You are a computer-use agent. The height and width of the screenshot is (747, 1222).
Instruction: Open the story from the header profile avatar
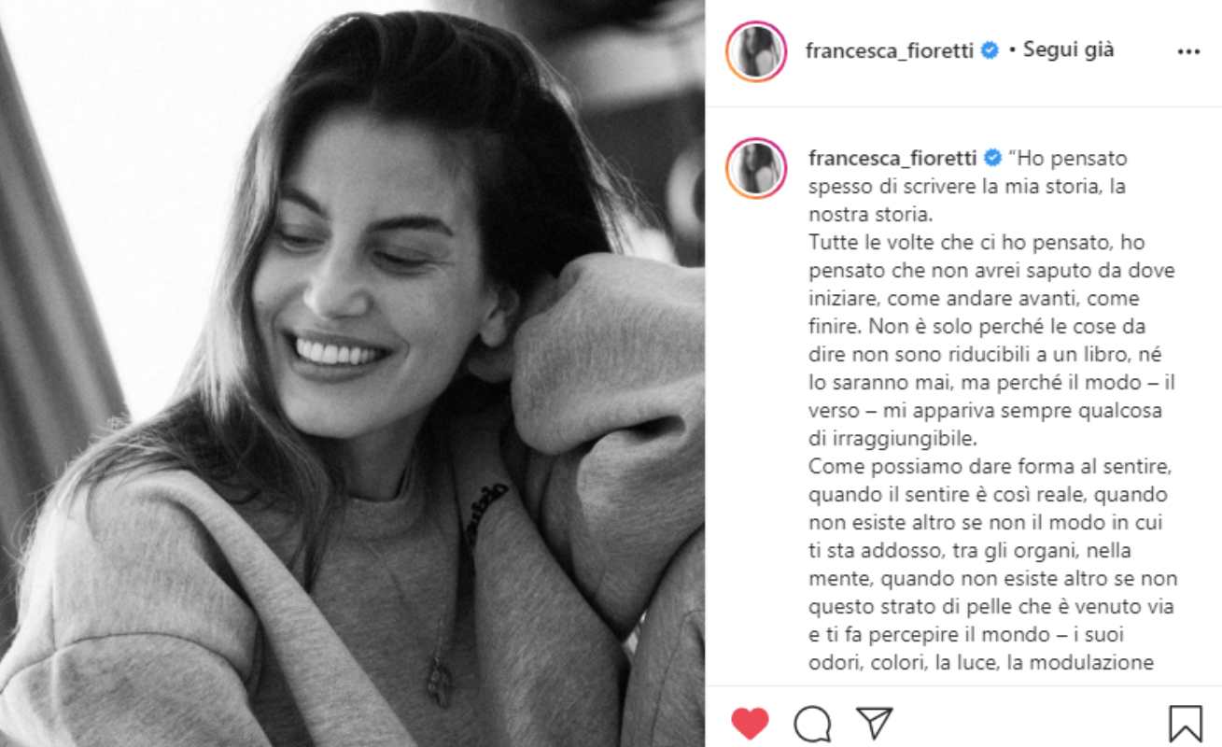tap(756, 51)
